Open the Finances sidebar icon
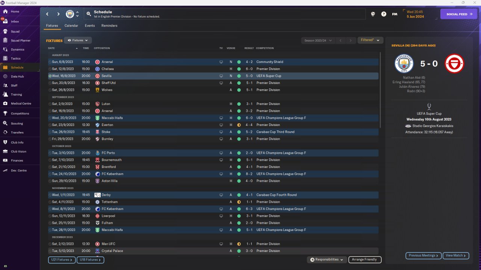Image resolution: width=481 pixels, height=270 pixels. coord(5,160)
